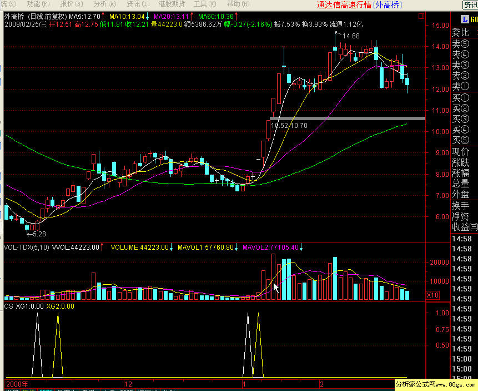Open the 工具(V) menu

[x=204, y=4]
